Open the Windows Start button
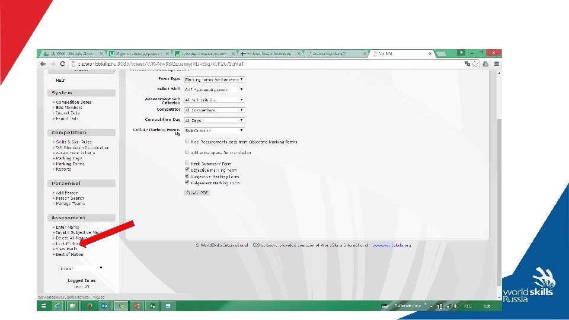The width and height of the screenshot is (569, 320). tap(43, 306)
